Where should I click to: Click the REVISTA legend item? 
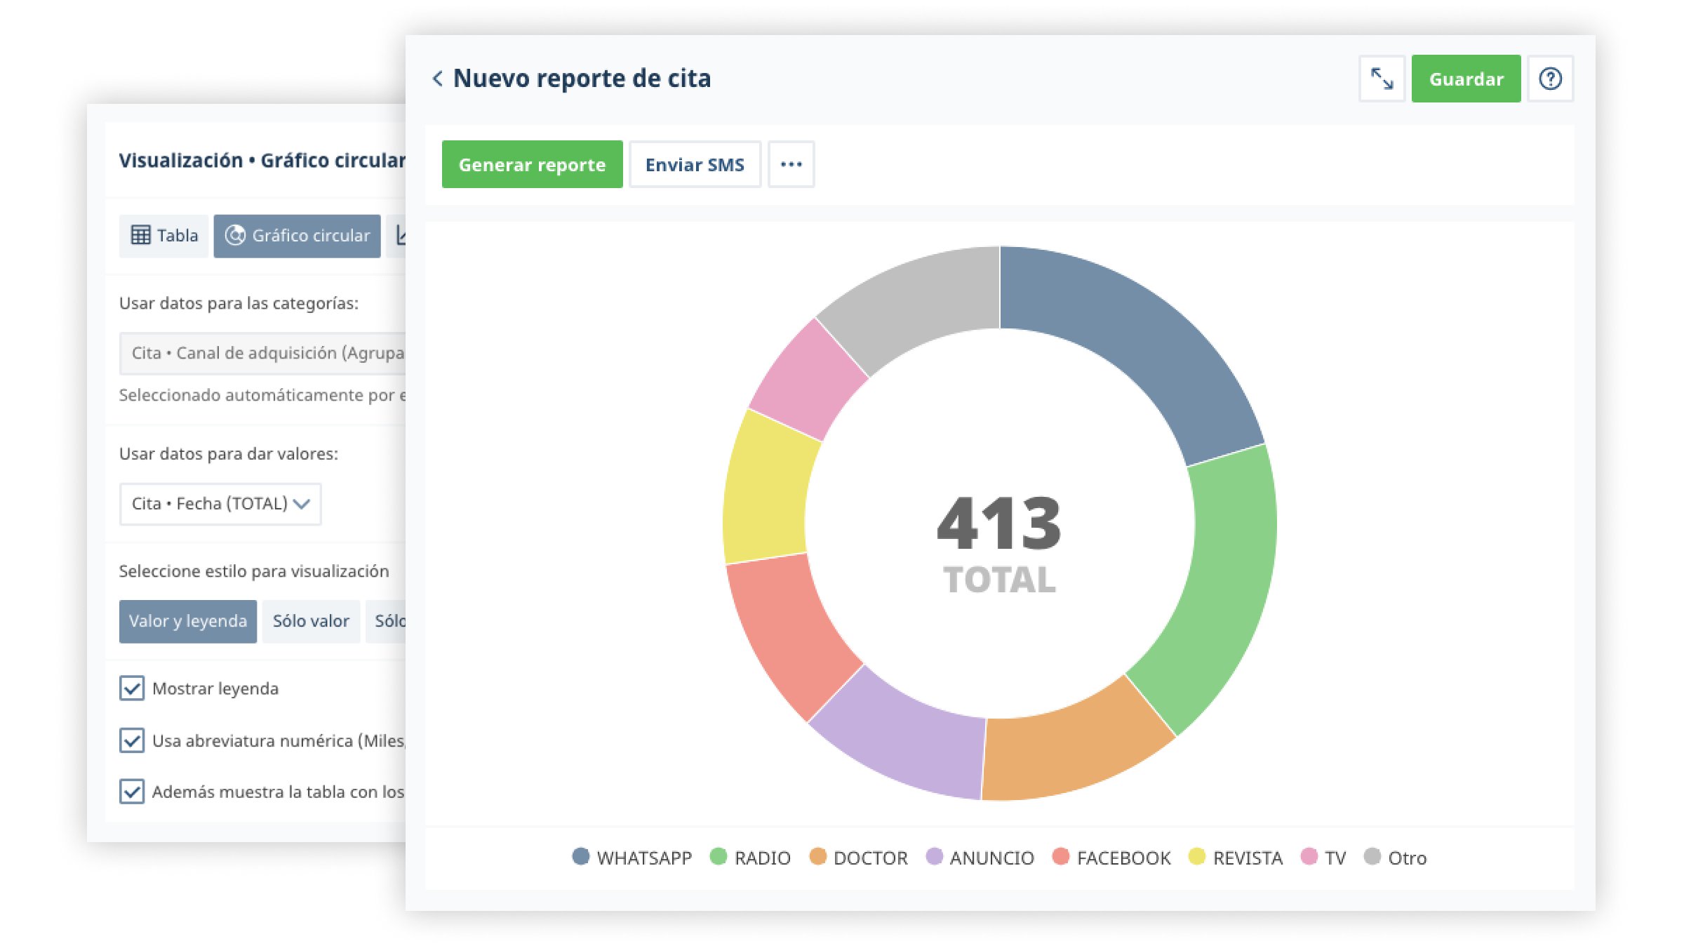(1235, 858)
